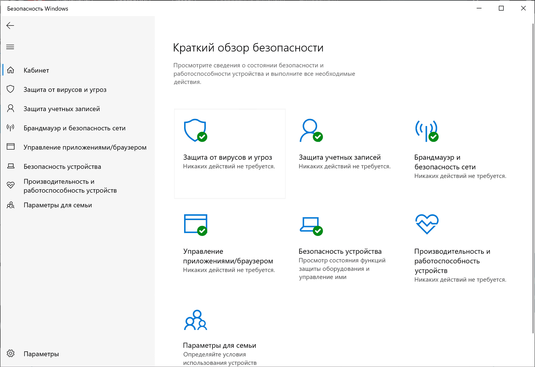Select the laptop icon for Безопасность устройства
Screen dimensions: 535x367
(x=11, y=166)
